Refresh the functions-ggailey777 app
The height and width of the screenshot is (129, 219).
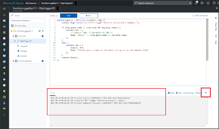tap(40, 31)
